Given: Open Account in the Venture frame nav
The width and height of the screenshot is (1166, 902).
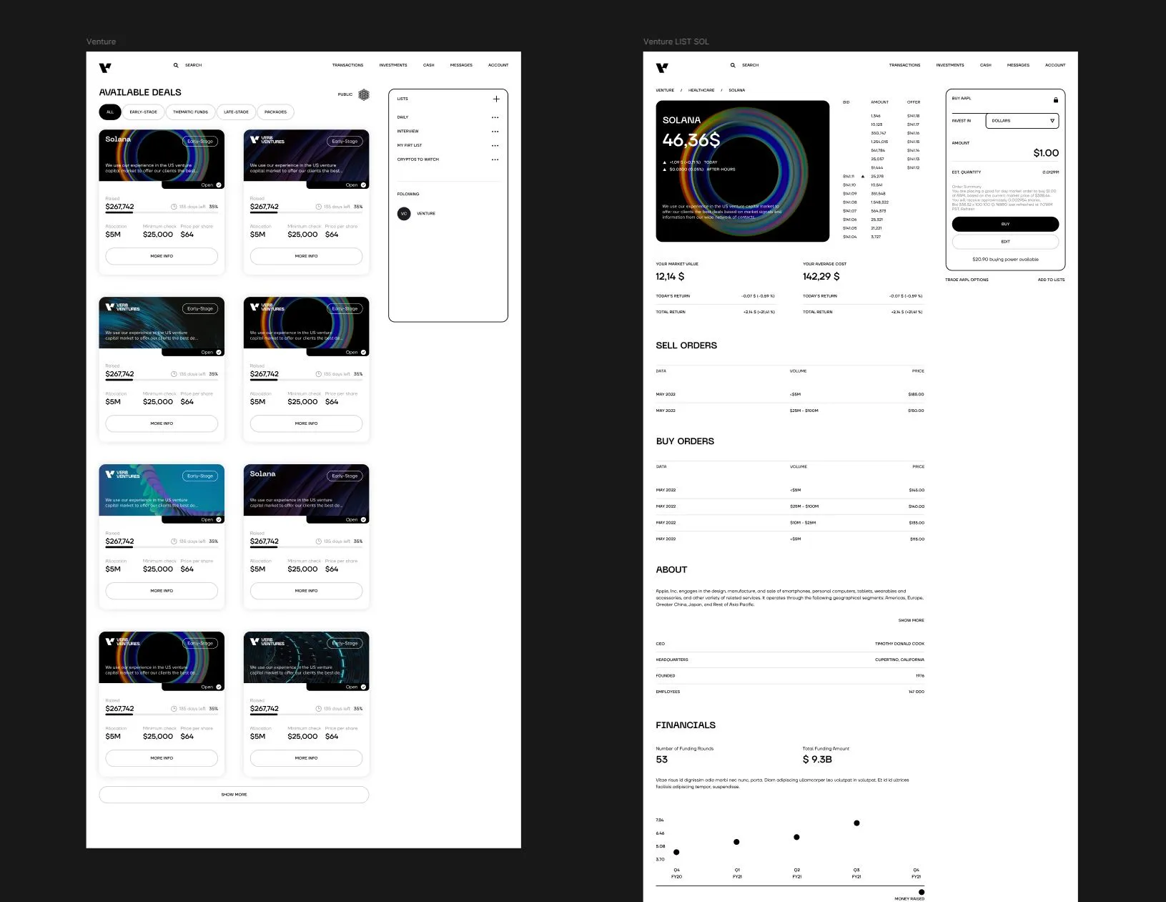Looking at the screenshot, I should tap(498, 65).
